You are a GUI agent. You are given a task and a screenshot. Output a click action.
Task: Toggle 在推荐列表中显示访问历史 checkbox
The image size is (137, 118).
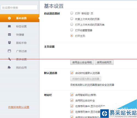tap(72, 106)
